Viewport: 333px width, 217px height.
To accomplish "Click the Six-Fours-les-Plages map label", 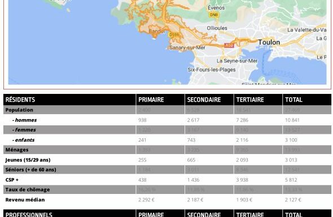I will pos(212,70).
